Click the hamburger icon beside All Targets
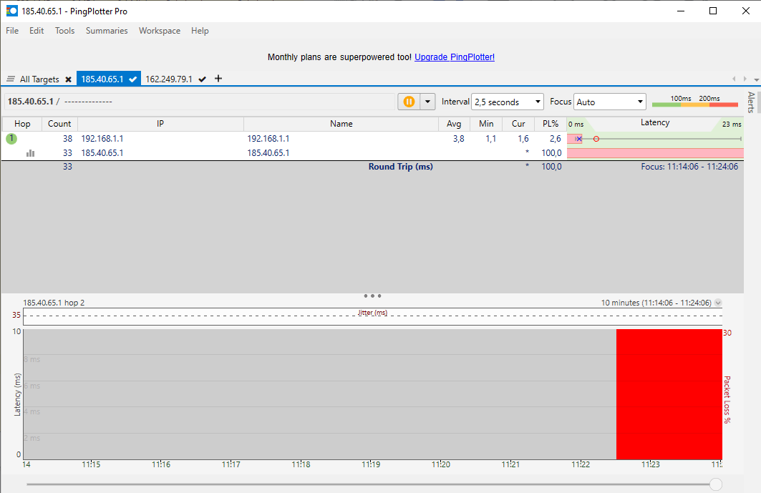 (11, 79)
